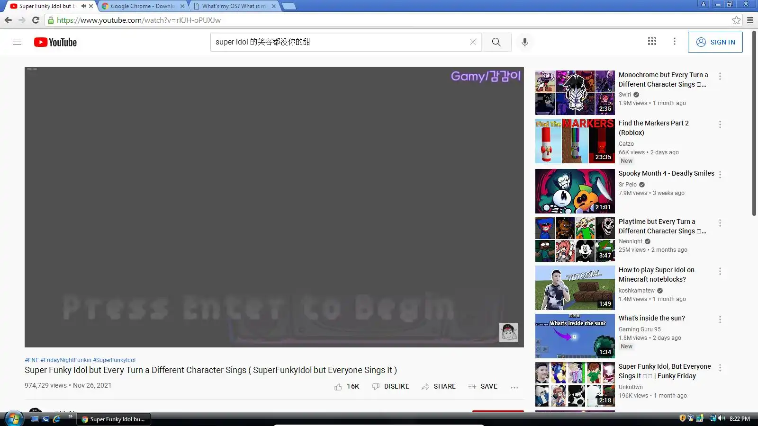Open the Chrome user profile button
Viewport: 758px width, 426px height.
704,4
